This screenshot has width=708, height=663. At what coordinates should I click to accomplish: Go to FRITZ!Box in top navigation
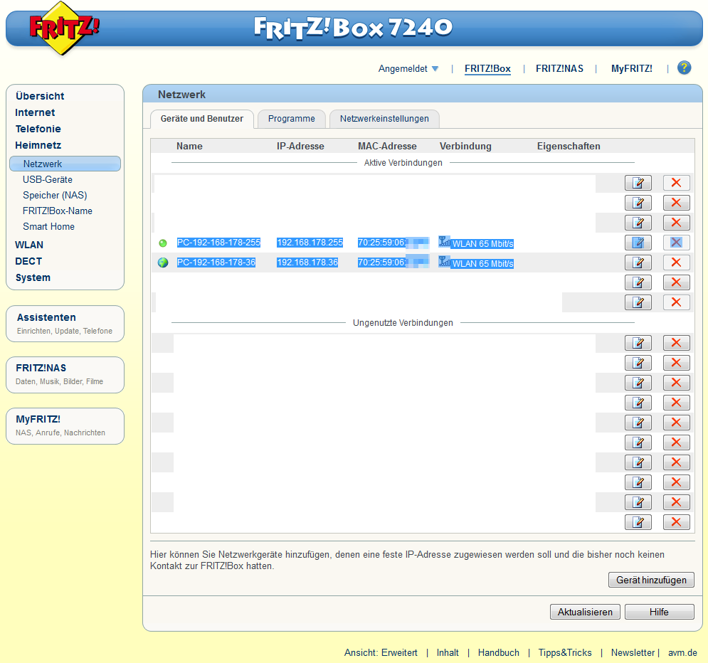(x=487, y=68)
